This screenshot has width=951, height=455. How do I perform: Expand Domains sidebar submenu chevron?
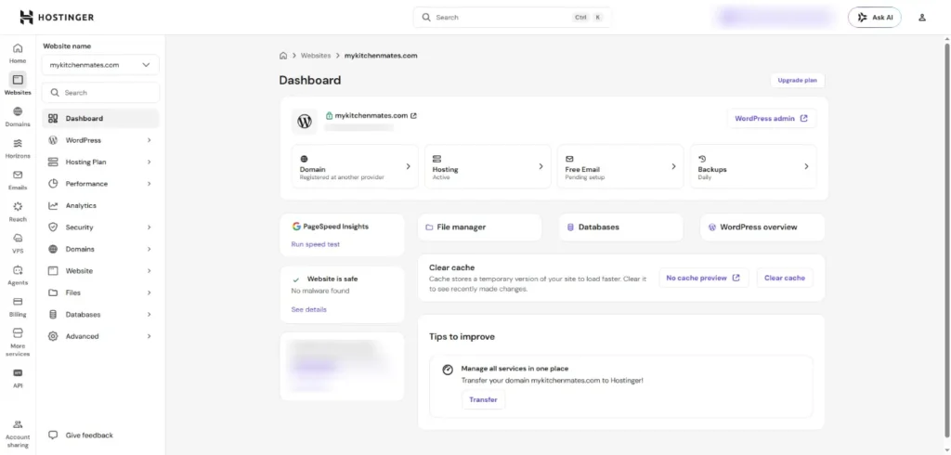coord(150,250)
